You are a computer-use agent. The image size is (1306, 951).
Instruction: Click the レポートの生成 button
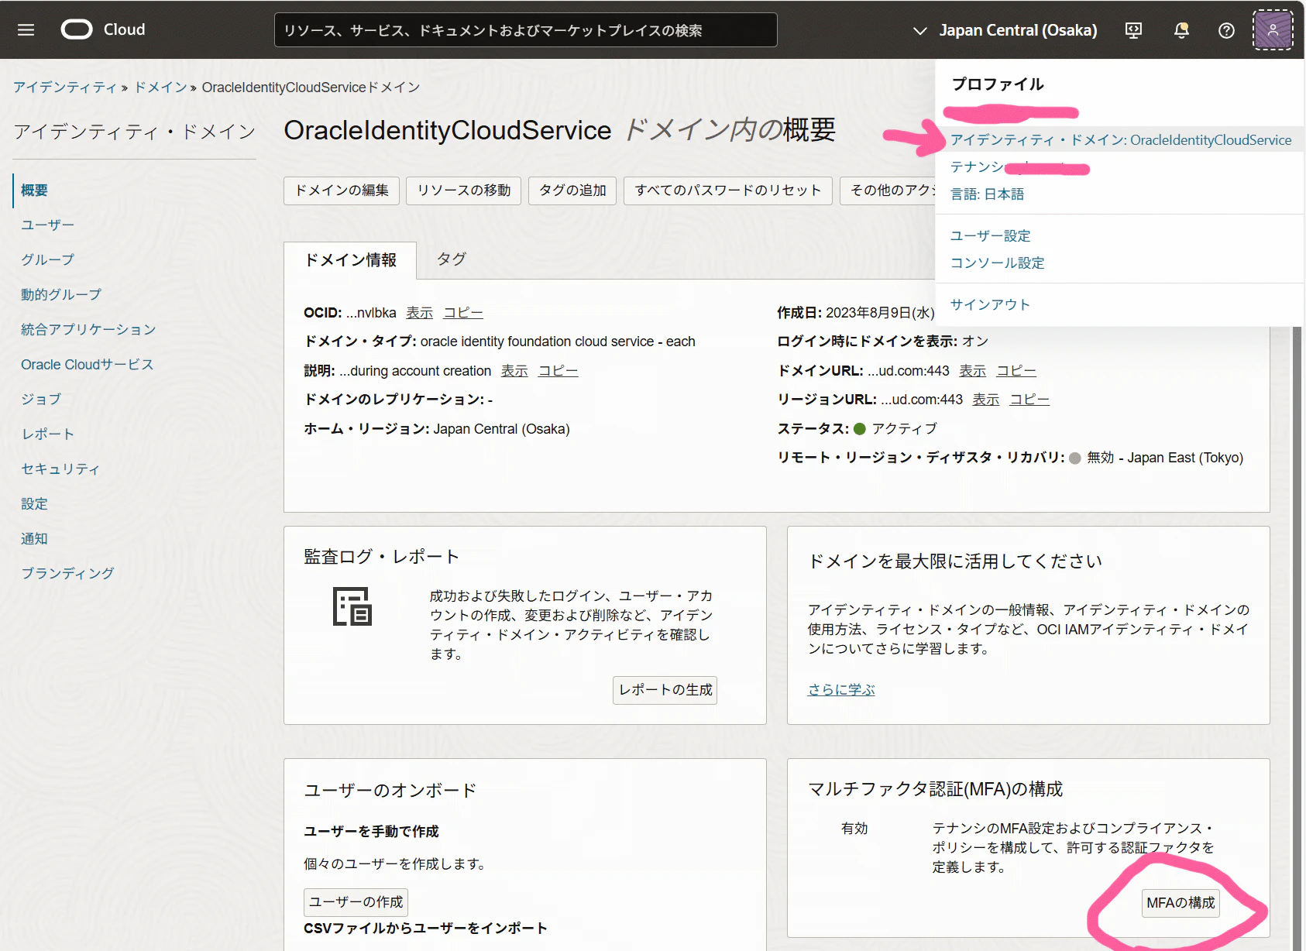pyautogui.click(x=665, y=690)
